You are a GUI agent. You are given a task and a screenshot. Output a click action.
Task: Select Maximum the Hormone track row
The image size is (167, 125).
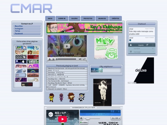[x=67, y=68]
